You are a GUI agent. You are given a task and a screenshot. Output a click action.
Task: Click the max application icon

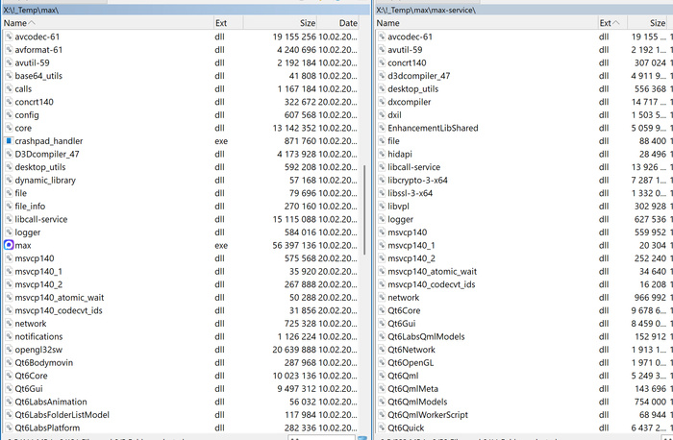click(x=9, y=245)
